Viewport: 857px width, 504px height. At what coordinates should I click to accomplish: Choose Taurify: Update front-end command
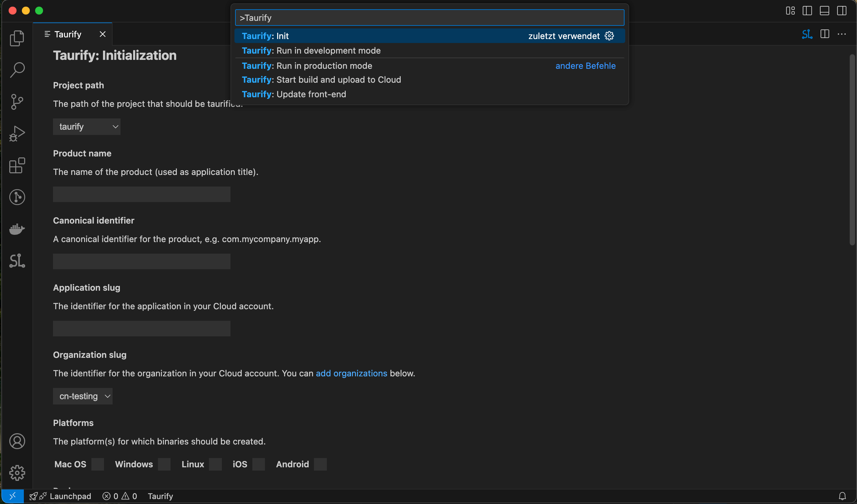tap(293, 94)
